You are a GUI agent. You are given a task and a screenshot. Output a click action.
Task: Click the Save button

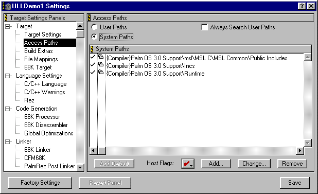click(x=295, y=183)
